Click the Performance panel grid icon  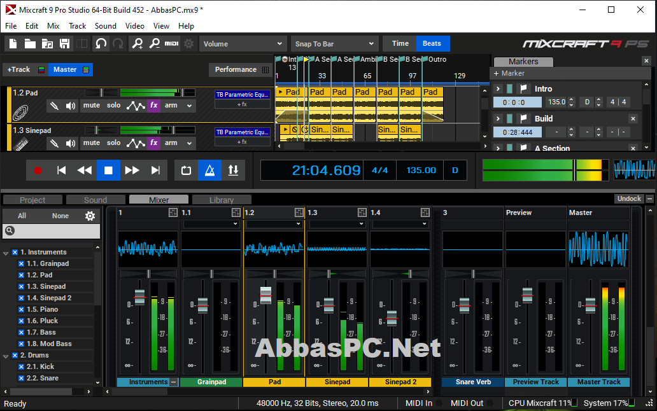tap(265, 70)
